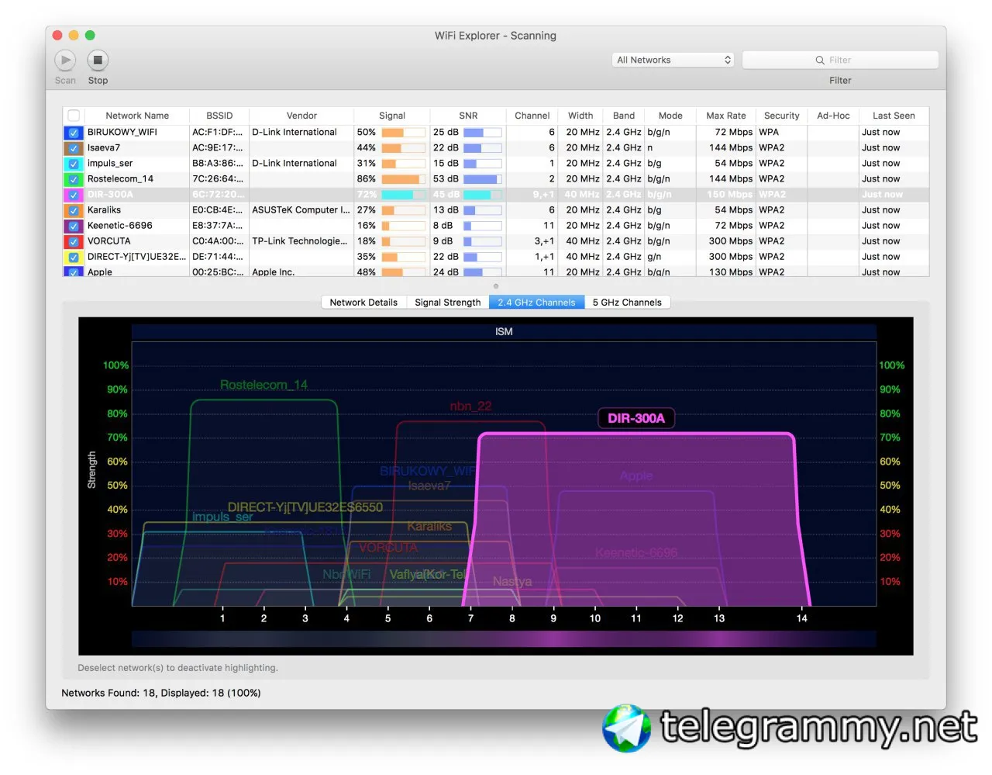Uncheck the Isaeva7 network checkbox
992x775 pixels.
[74, 148]
